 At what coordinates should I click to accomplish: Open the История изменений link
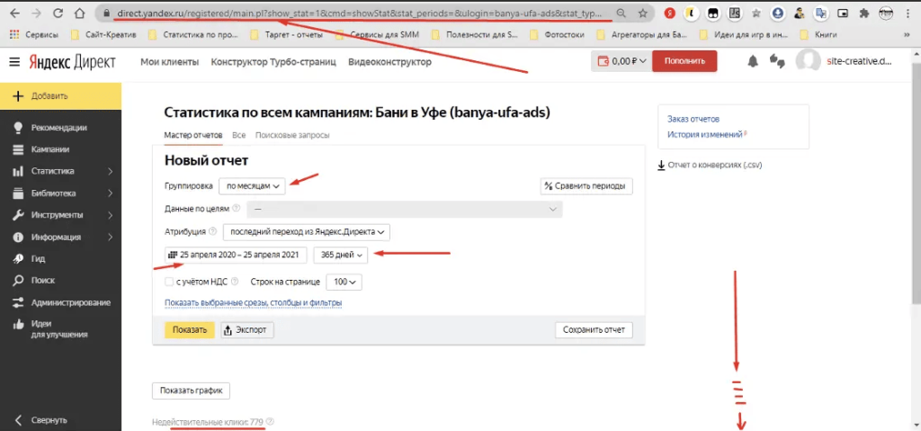pyautogui.click(x=705, y=134)
